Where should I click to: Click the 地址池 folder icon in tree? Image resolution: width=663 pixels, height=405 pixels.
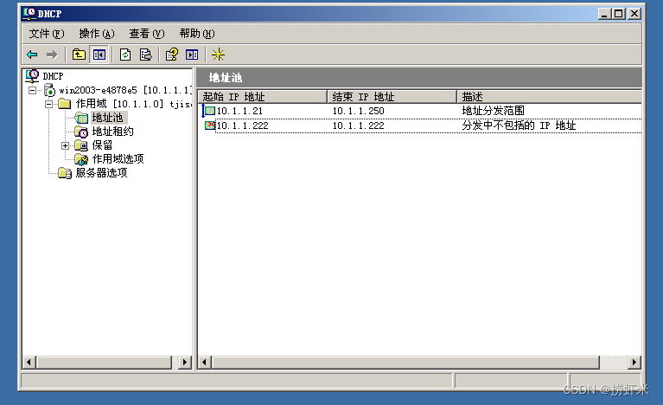[81, 118]
